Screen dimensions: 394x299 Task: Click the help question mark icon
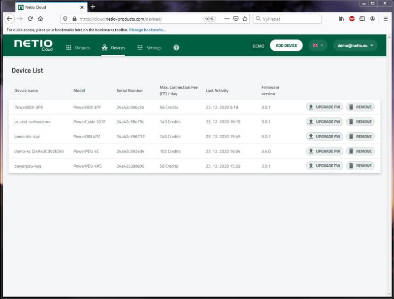[176, 47]
